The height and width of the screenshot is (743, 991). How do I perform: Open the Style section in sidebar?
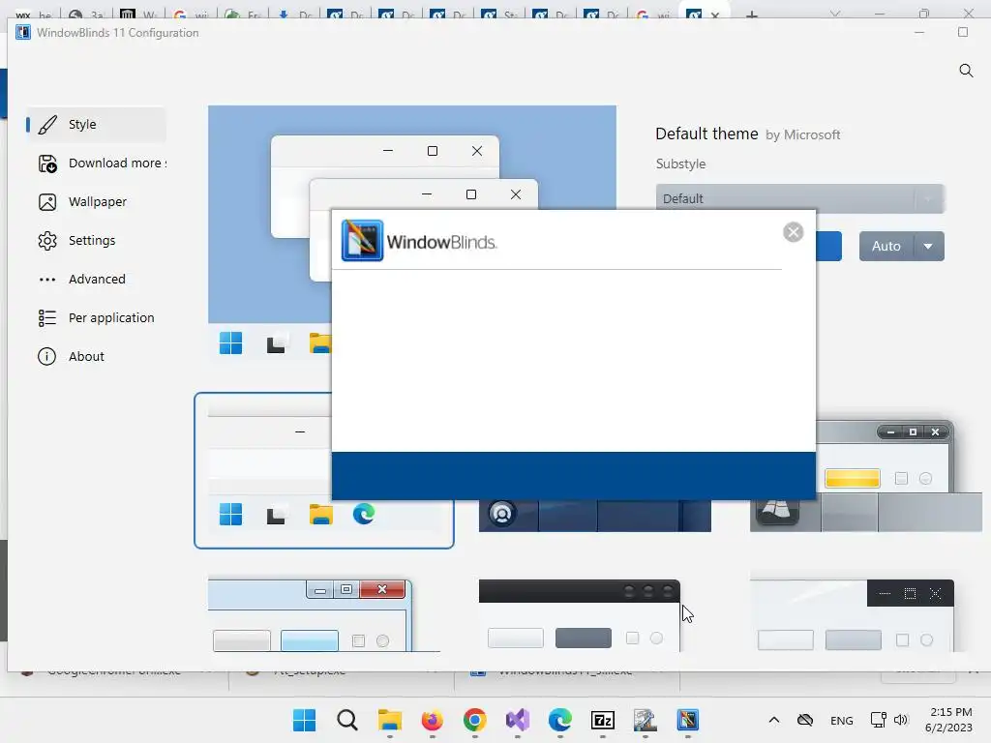(x=96, y=125)
